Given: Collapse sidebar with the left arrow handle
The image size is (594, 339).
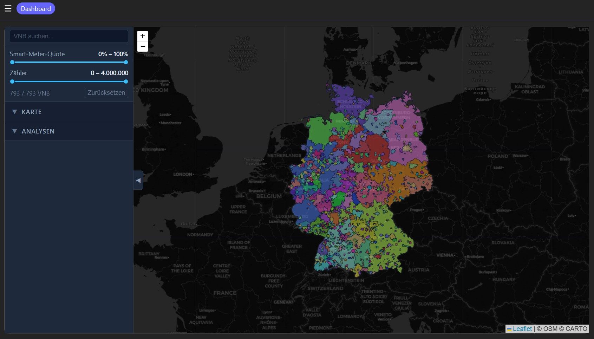Looking at the screenshot, I should point(138,180).
